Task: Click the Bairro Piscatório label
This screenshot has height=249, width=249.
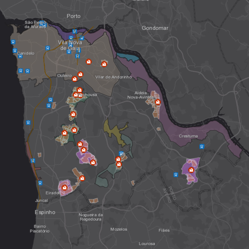Action: click(40, 229)
